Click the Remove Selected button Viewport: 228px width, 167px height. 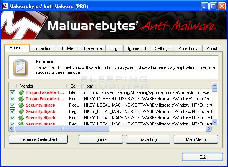tap(38, 139)
